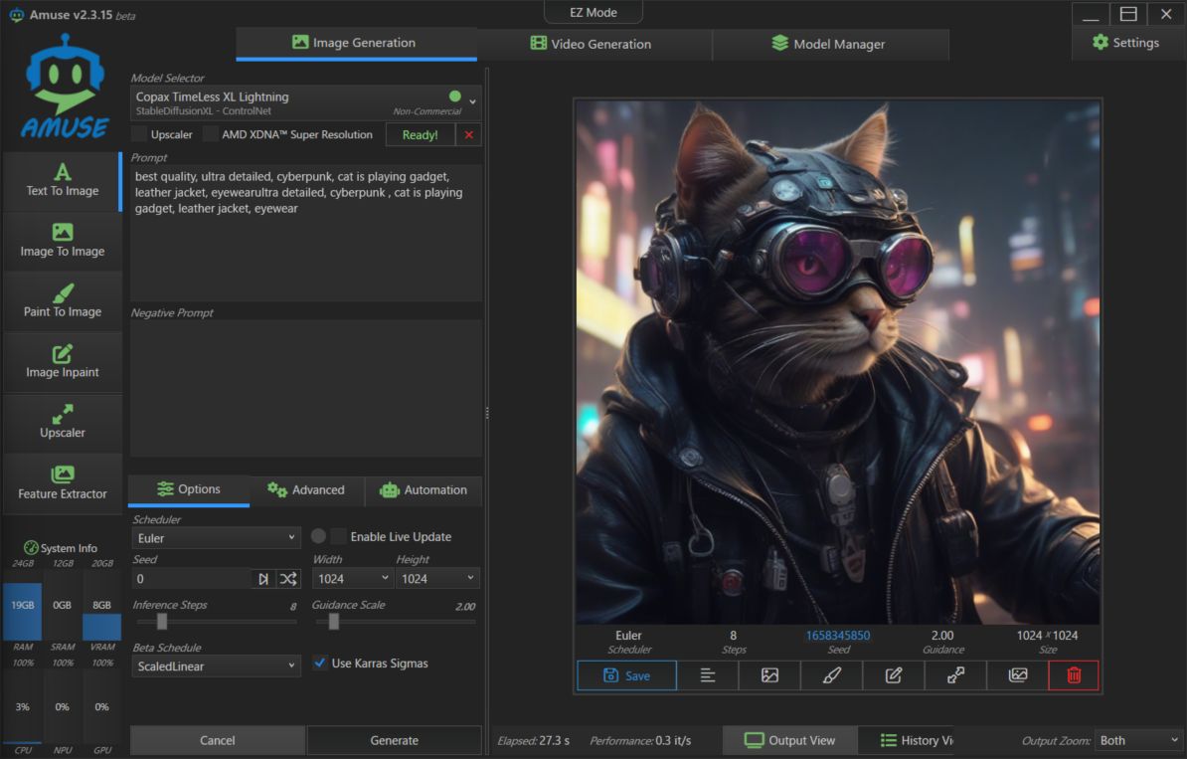Click the random seed shuffle icon
This screenshot has height=759, width=1187.
point(288,578)
